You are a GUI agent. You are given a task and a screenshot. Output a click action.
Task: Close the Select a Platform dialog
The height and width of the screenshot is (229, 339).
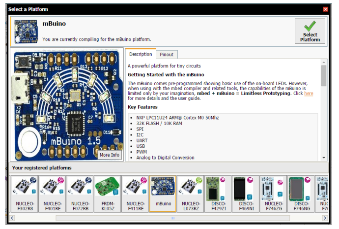click(x=325, y=9)
